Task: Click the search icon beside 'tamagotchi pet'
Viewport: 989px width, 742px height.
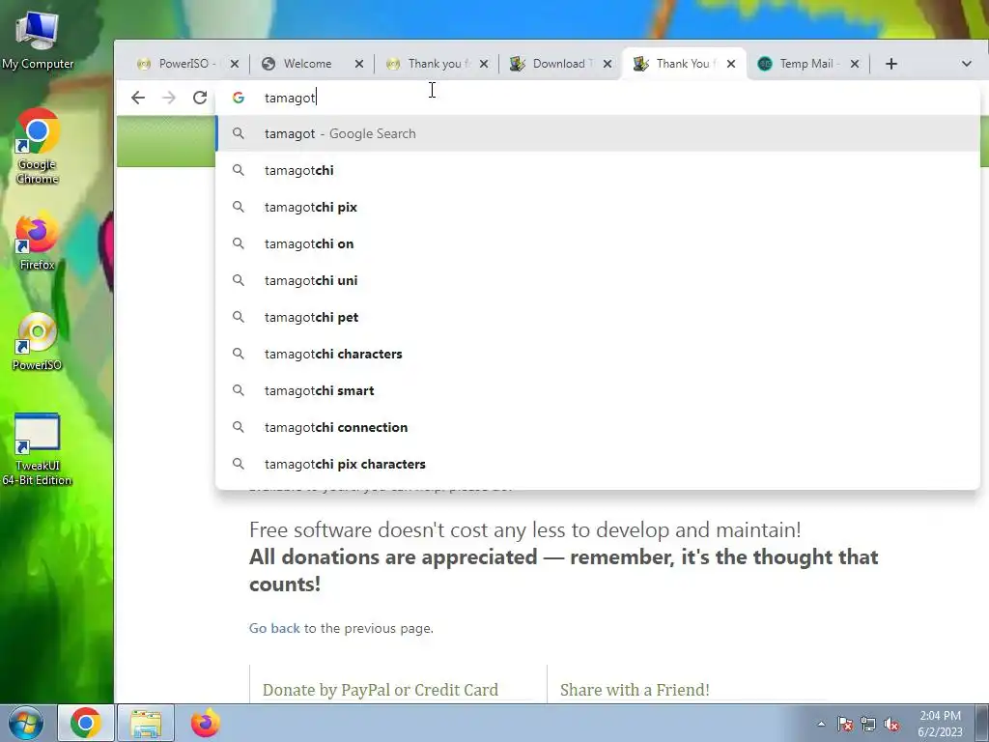Action: (239, 317)
